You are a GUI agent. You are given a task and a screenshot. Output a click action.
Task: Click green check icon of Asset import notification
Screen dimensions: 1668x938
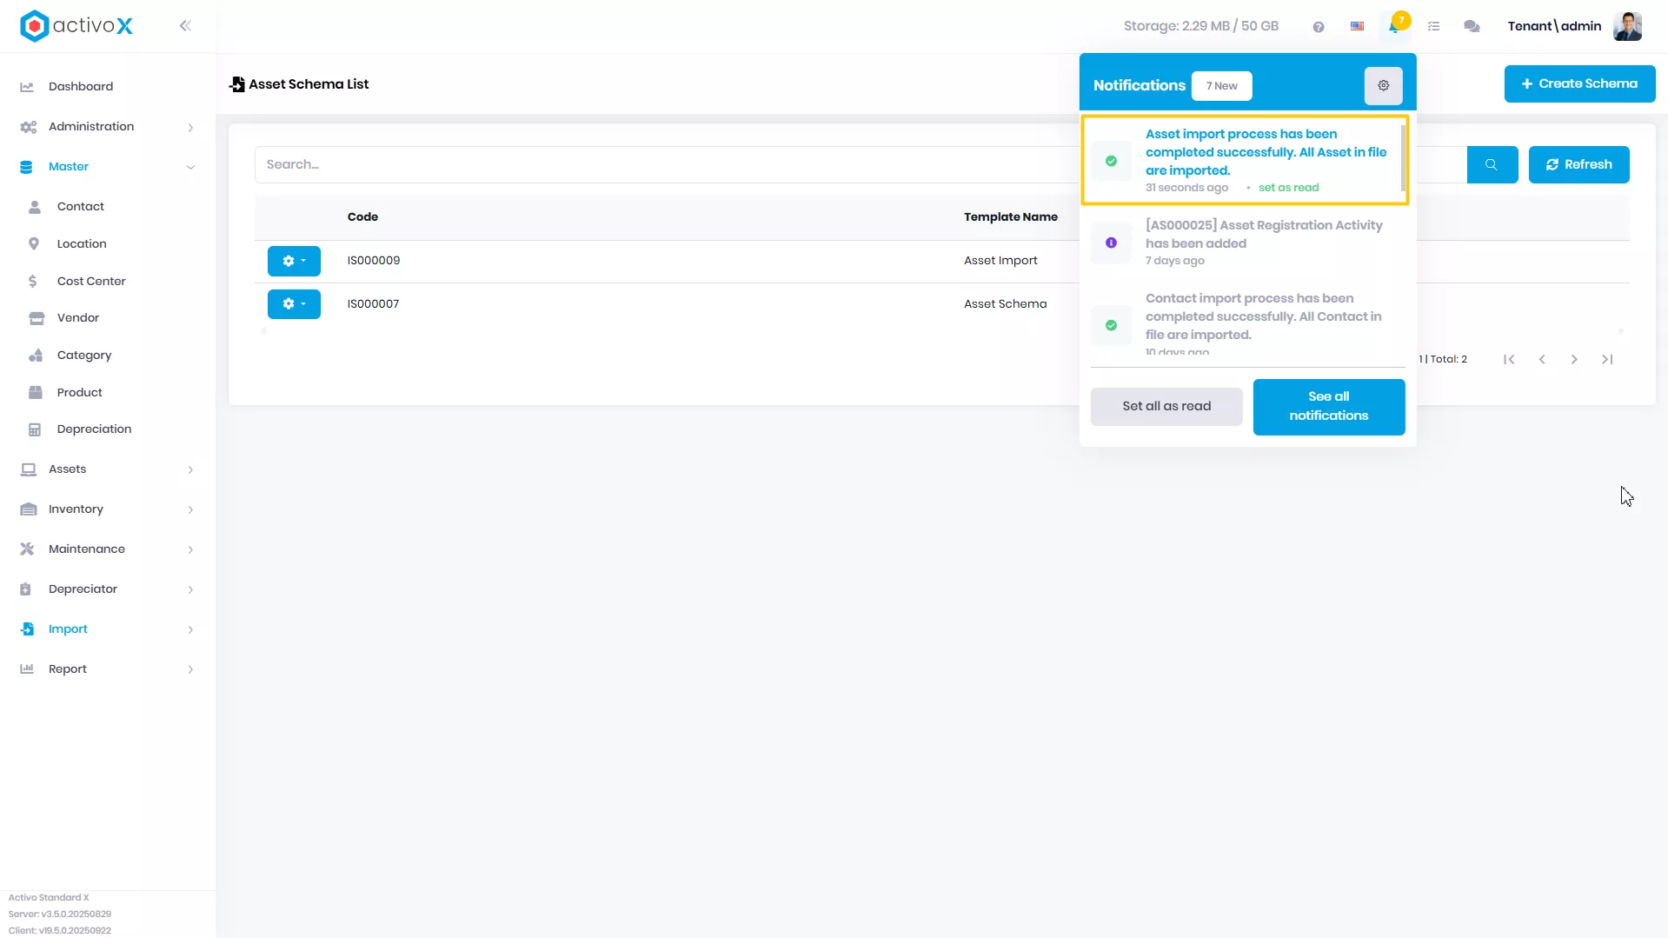point(1111,161)
